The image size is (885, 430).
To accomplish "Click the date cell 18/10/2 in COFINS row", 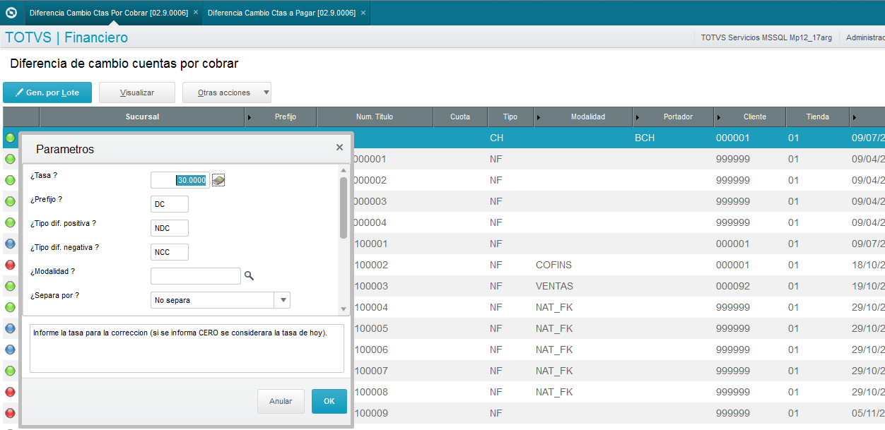I will (x=868, y=265).
